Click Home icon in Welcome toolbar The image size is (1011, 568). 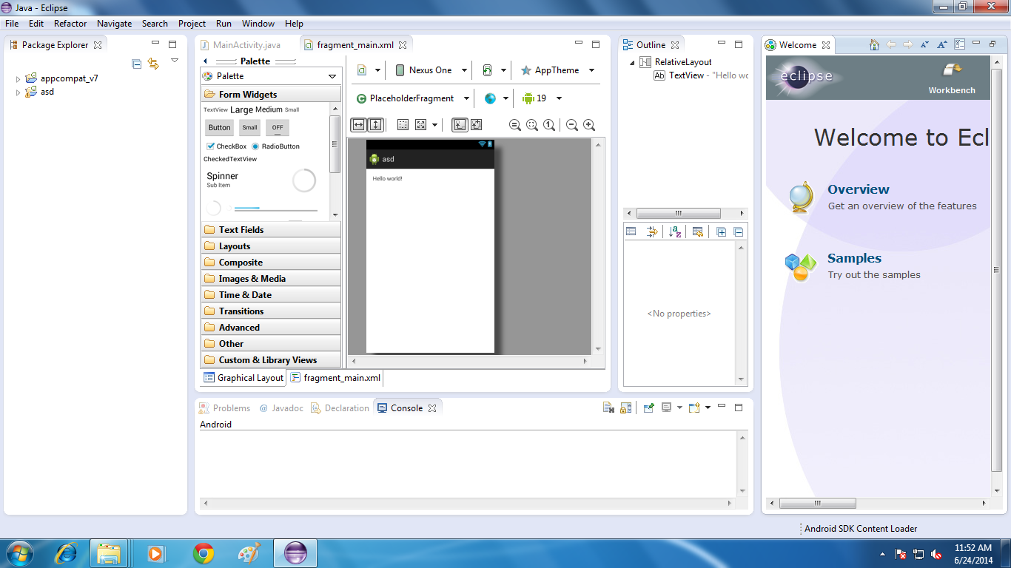(874, 44)
